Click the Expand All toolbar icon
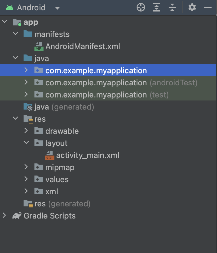This screenshot has height=253, width=217. (x=156, y=8)
